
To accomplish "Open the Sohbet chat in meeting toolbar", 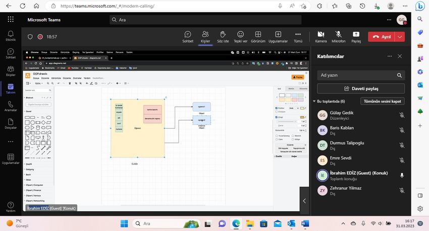I will click(188, 37).
